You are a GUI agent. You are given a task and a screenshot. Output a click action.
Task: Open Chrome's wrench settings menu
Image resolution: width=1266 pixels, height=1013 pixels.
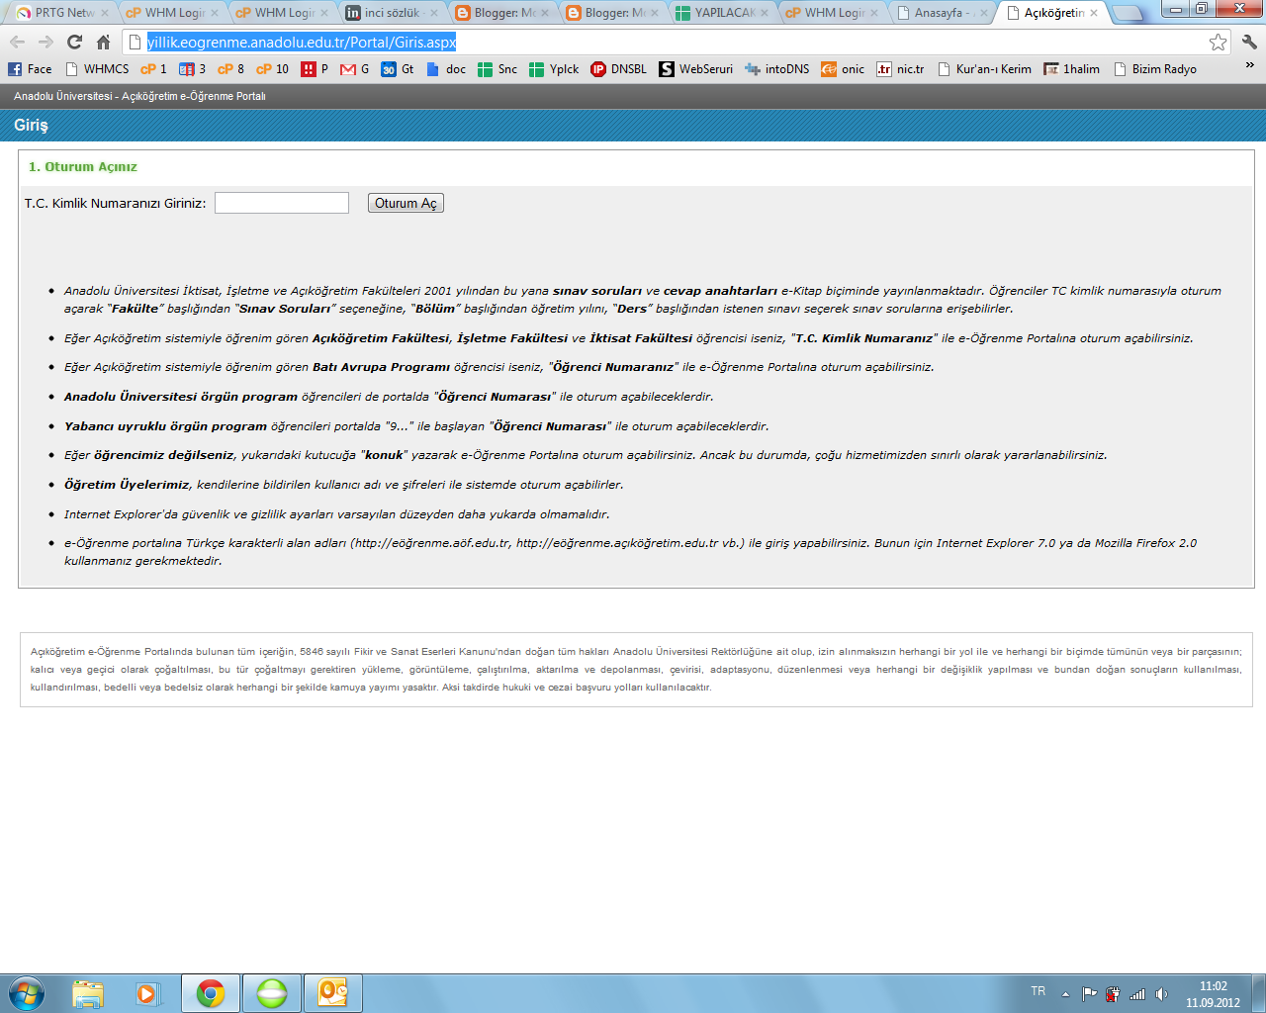1249,42
